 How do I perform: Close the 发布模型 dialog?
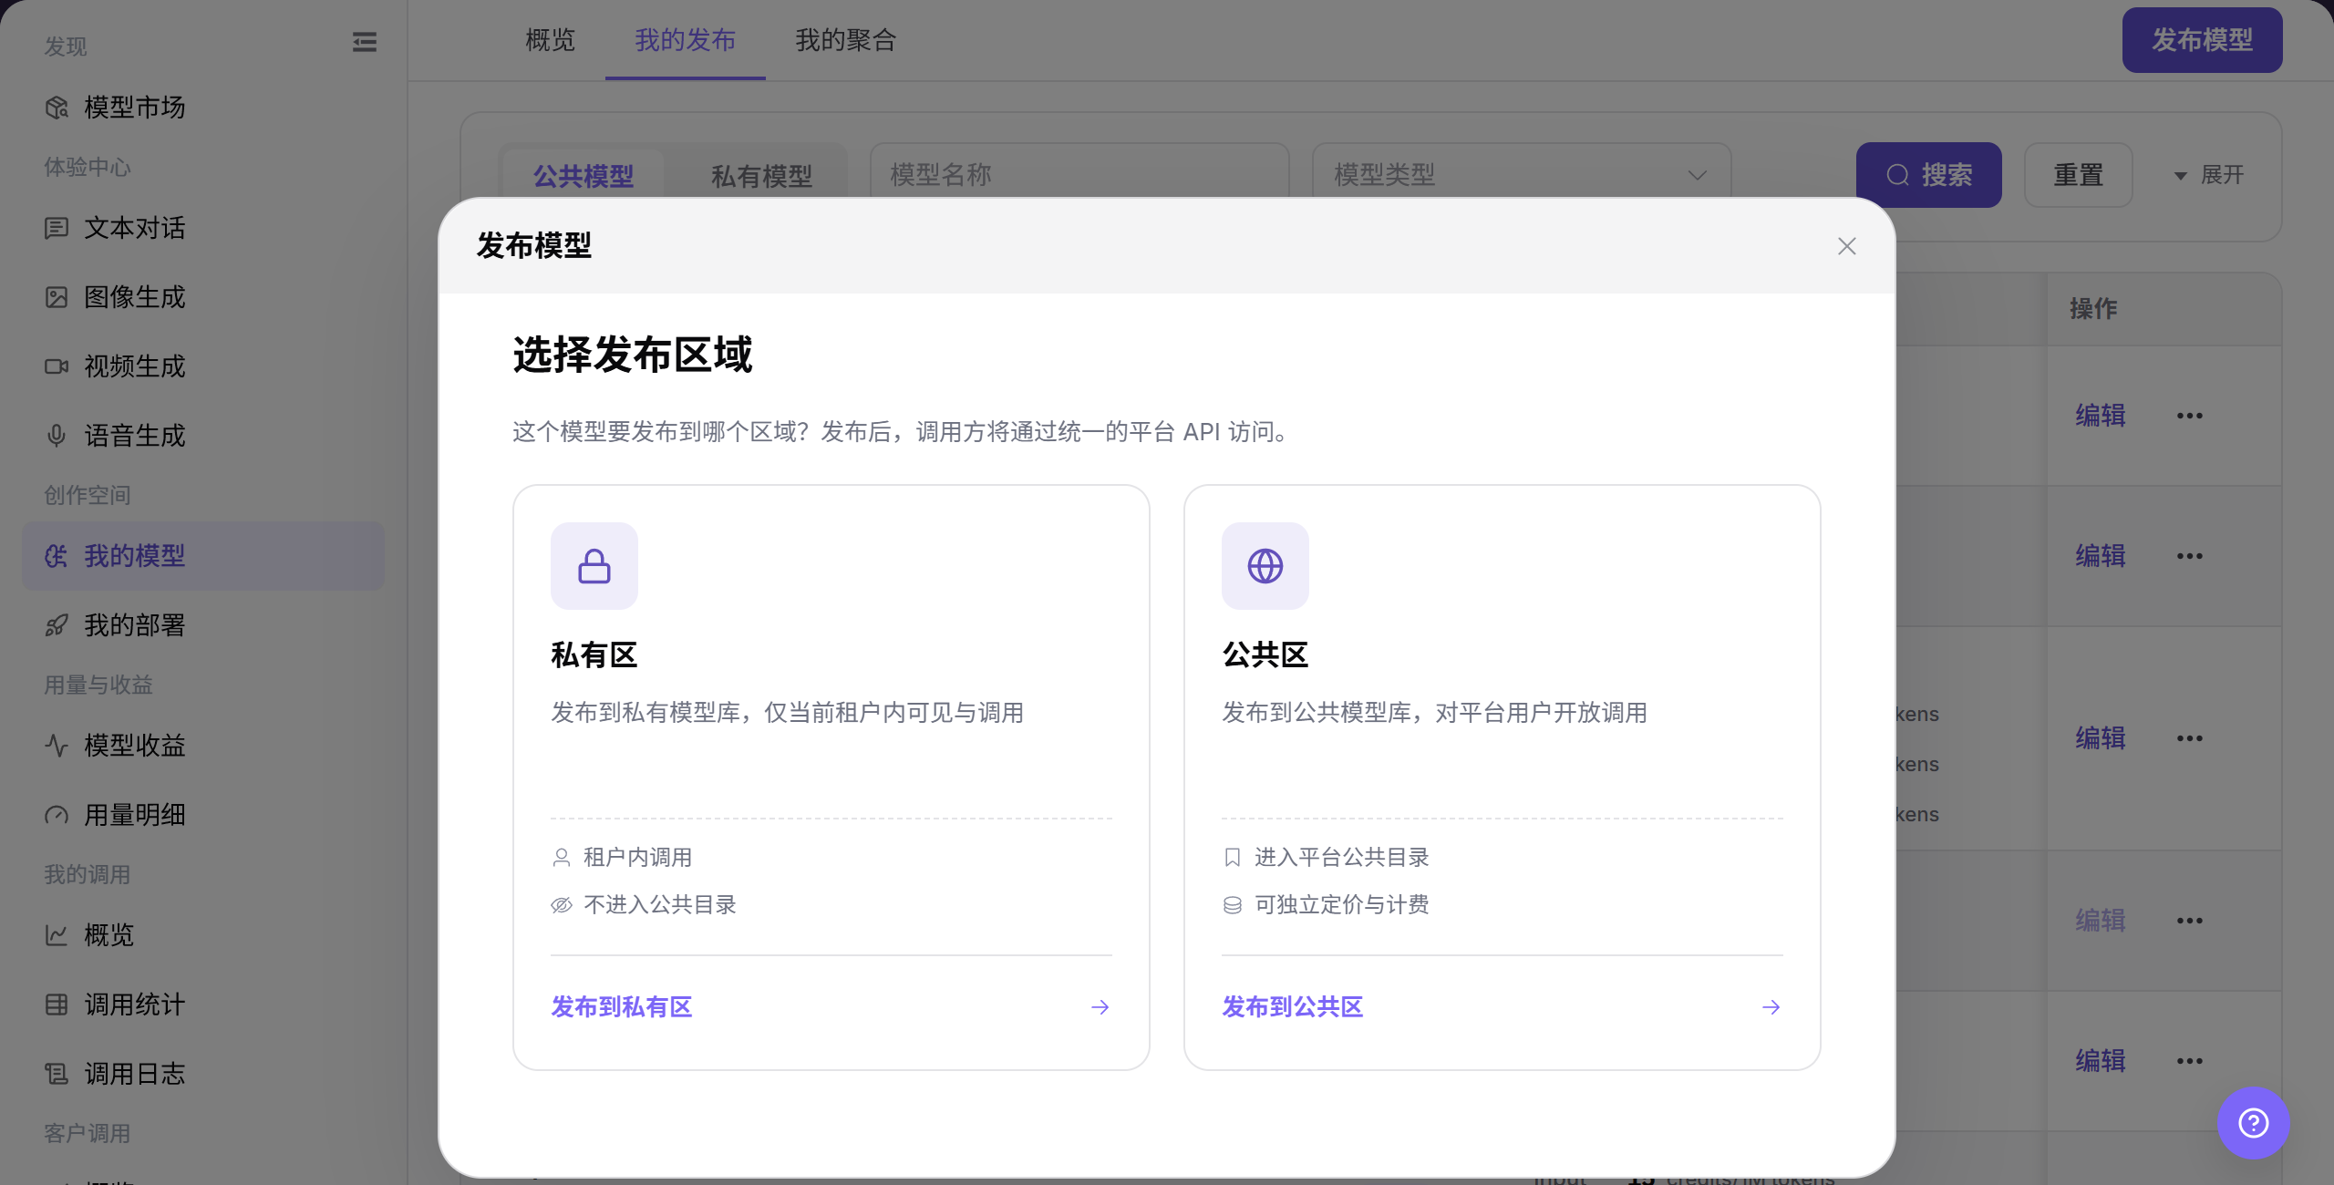click(x=1847, y=246)
